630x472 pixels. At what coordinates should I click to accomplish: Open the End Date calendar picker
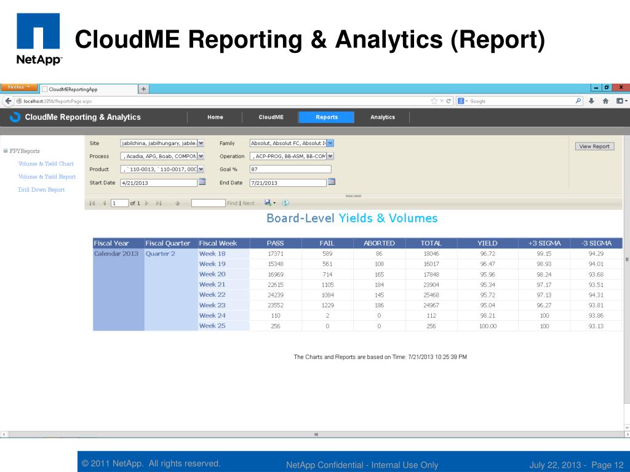click(332, 182)
